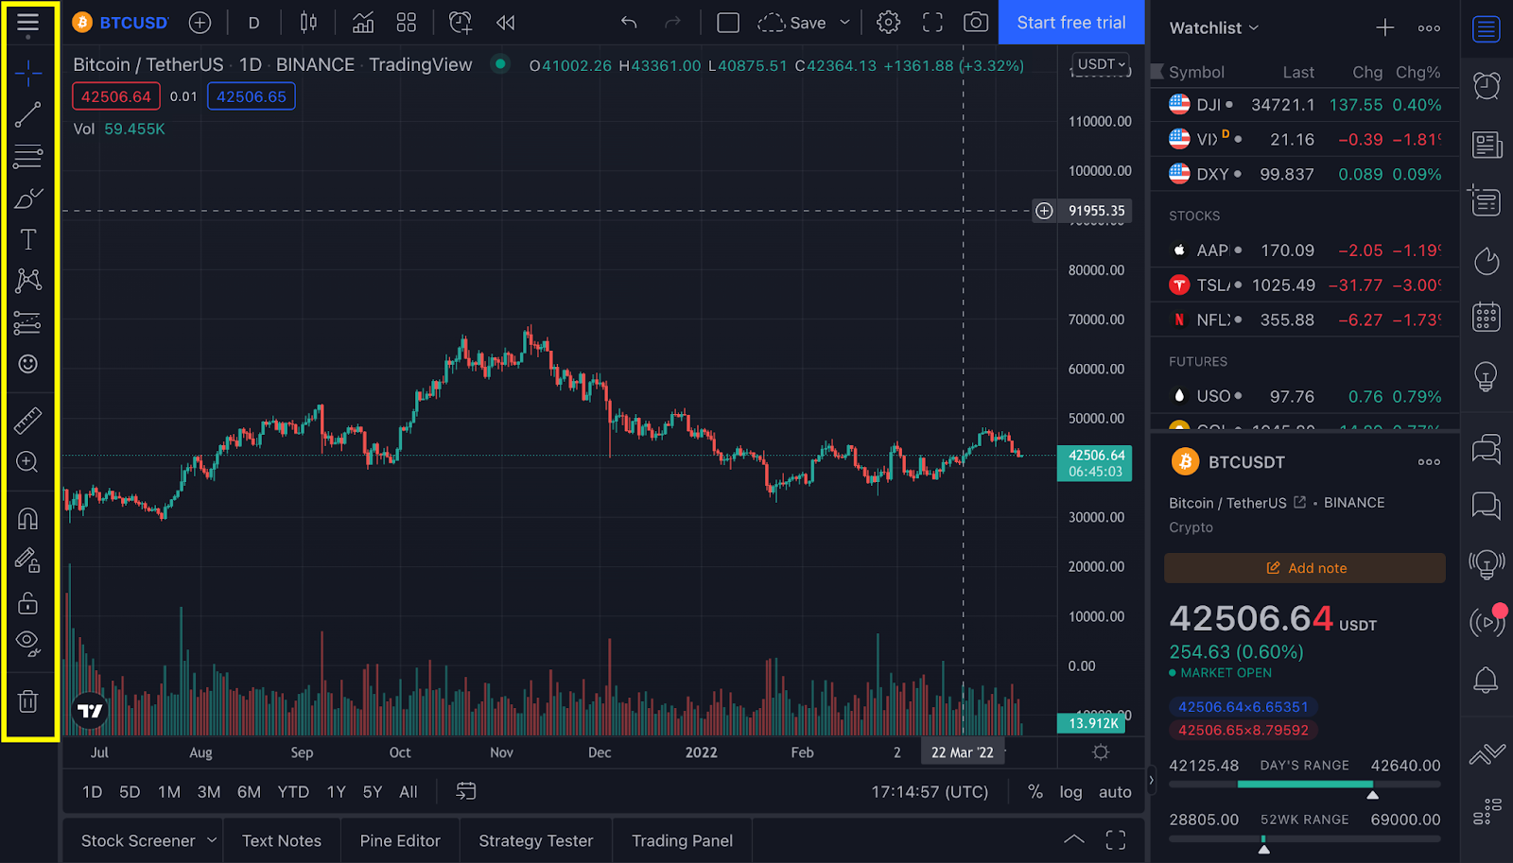Switch to the Pine Editor tab
Screen dimensions: 1513x863
click(x=400, y=839)
